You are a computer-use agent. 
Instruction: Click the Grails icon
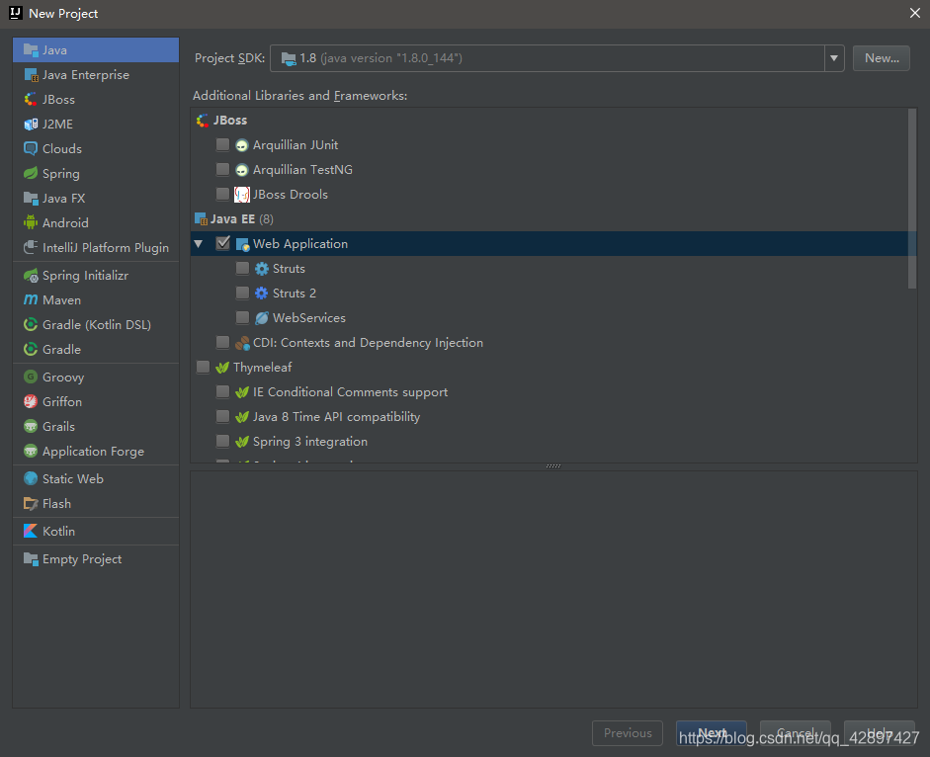coord(31,427)
